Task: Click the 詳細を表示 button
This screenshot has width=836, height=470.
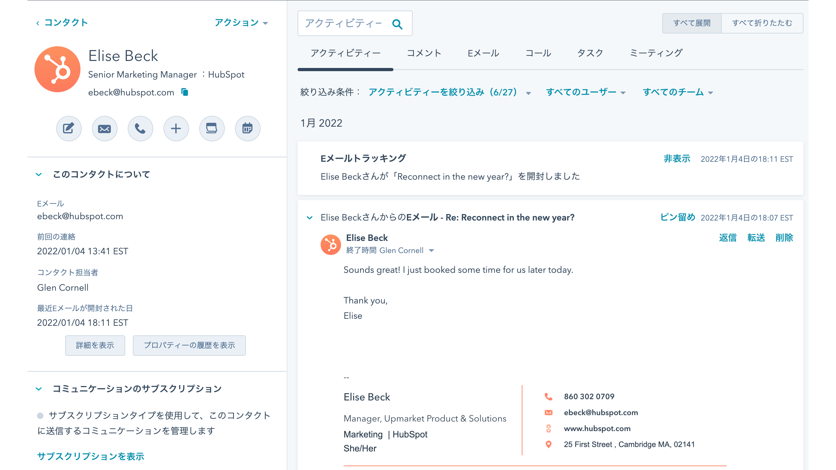Action: point(95,346)
